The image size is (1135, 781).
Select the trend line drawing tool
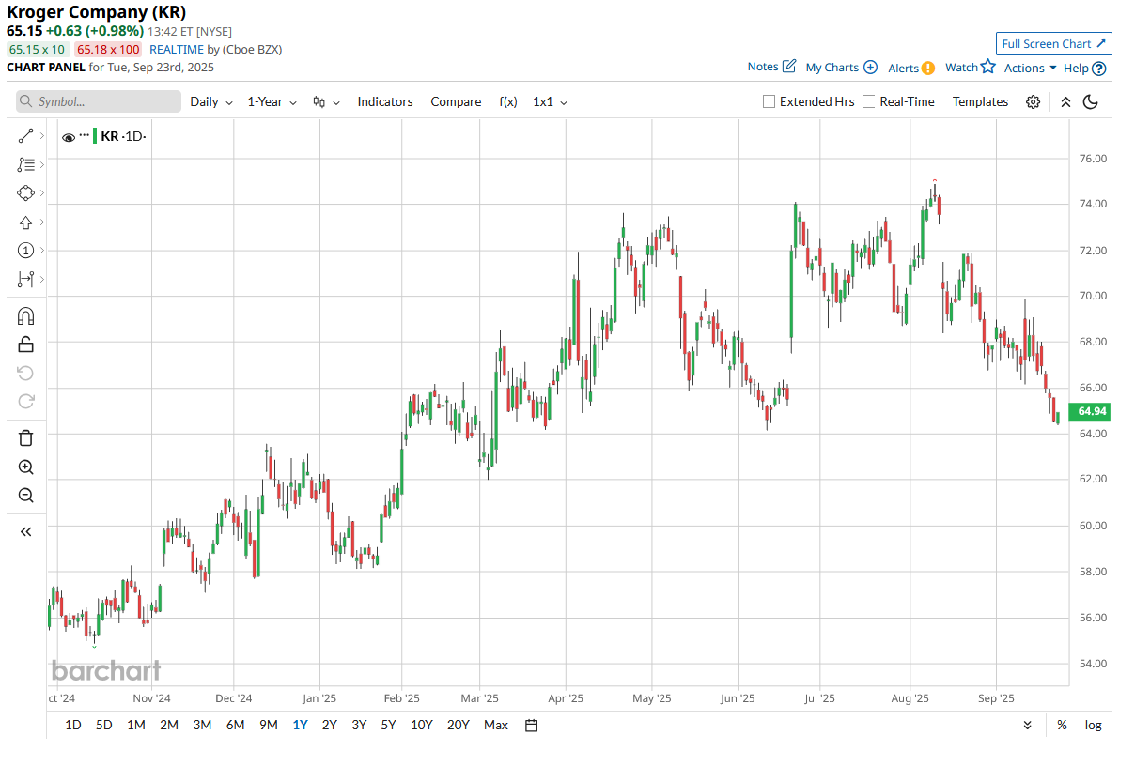25,136
